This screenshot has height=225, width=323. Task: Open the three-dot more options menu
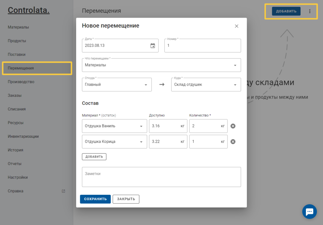310,11
